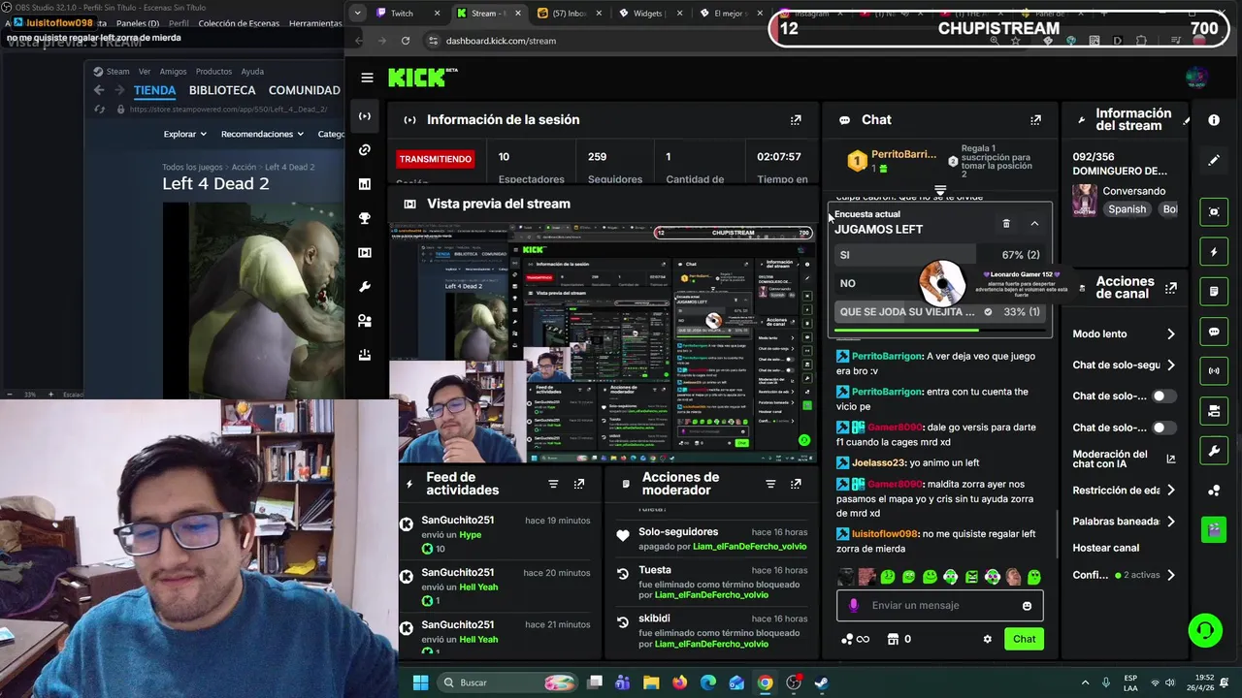
Task: Click the purple microphone icon in message box
Action: click(x=854, y=606)
